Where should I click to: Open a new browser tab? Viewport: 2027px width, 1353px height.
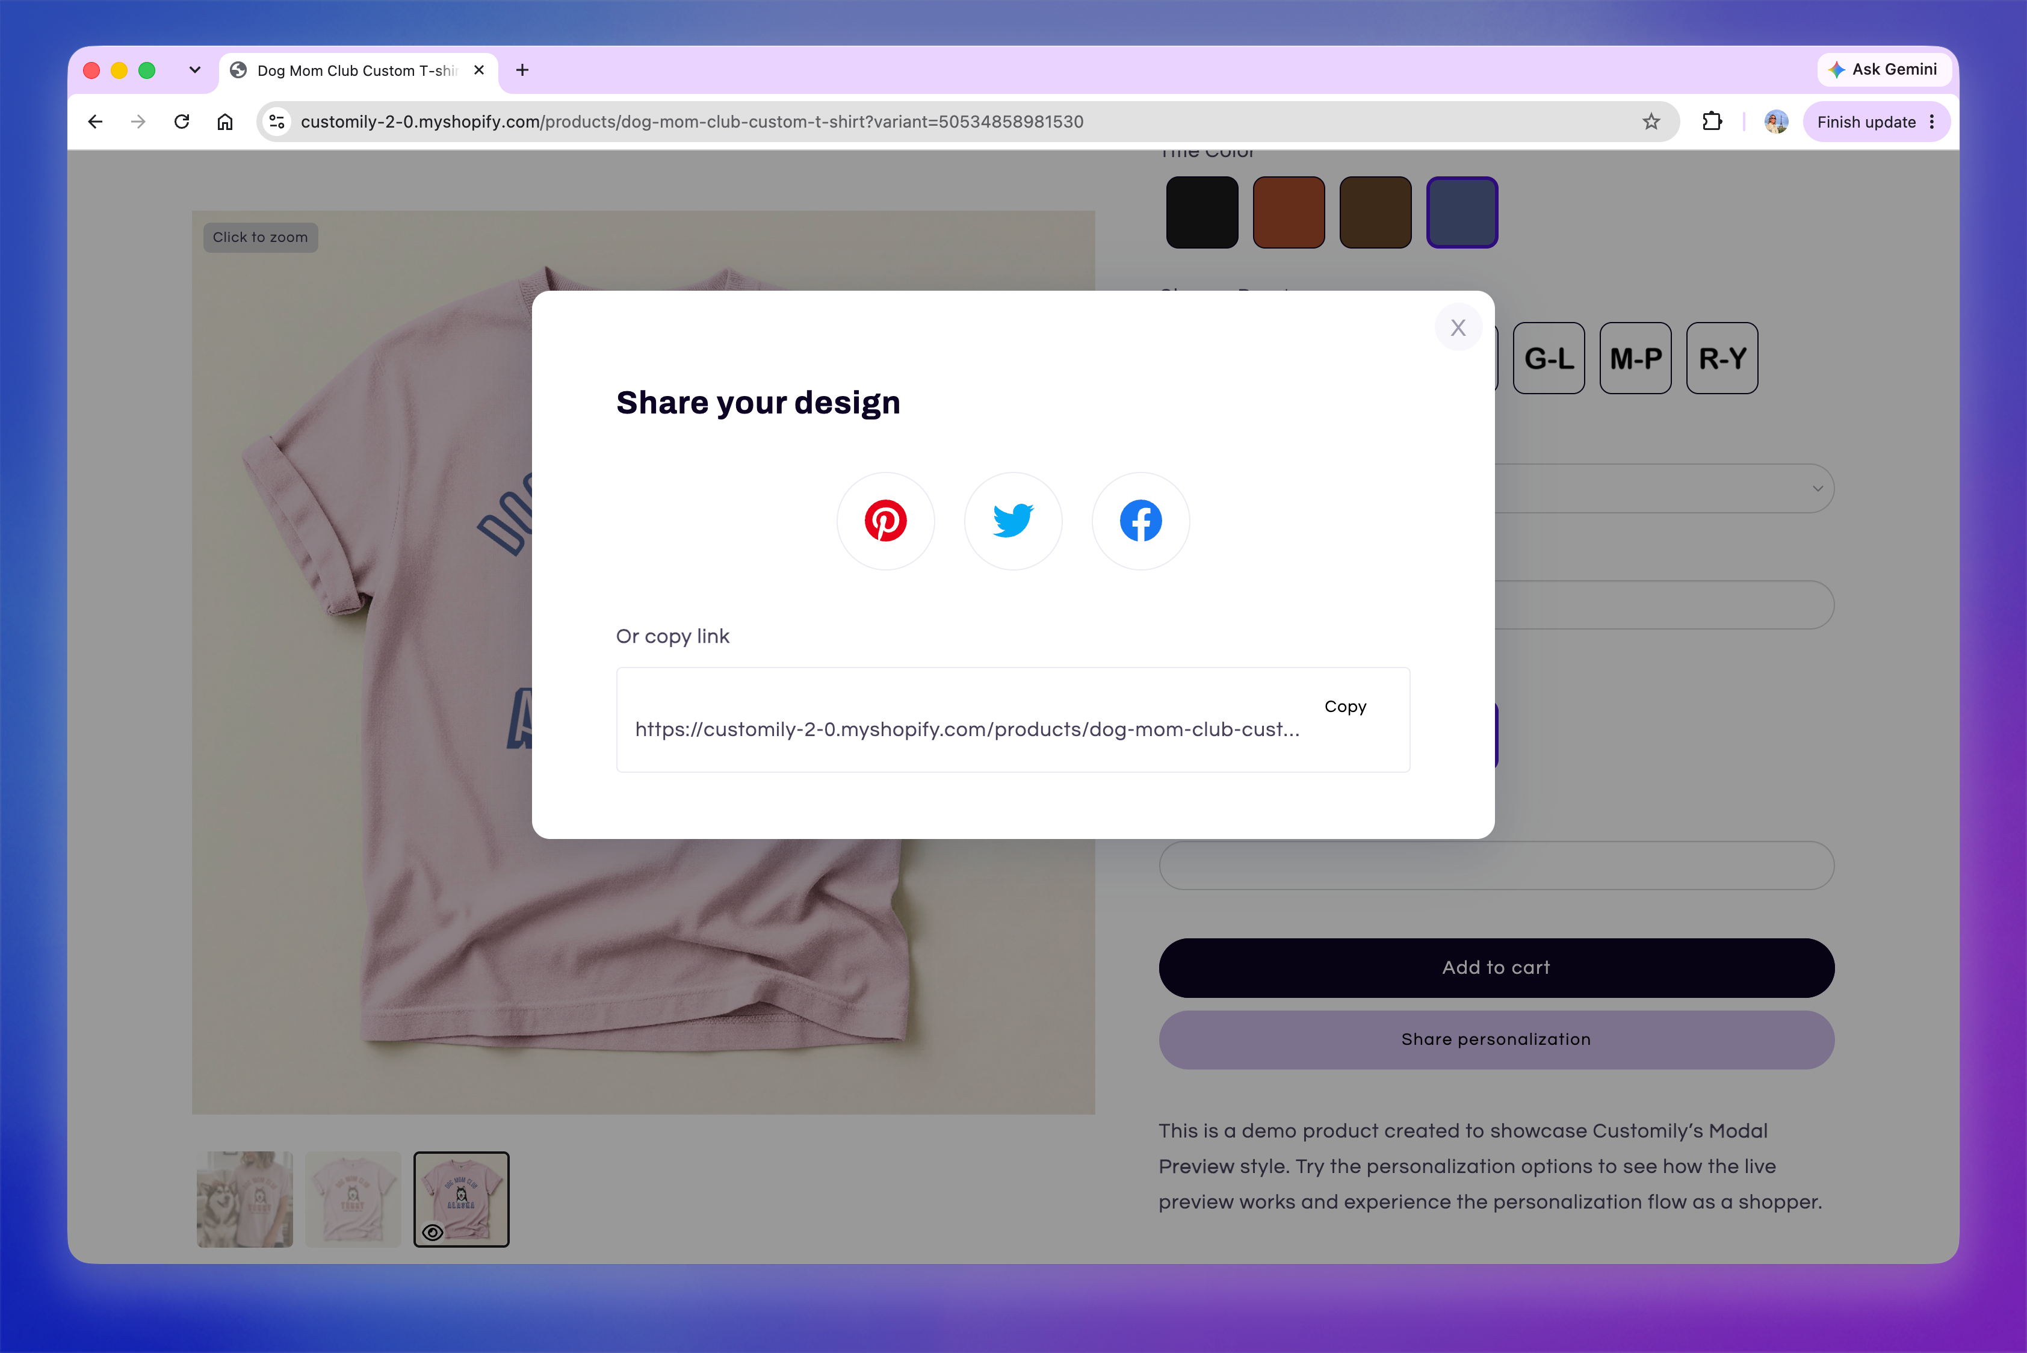(x=522, y=70)
